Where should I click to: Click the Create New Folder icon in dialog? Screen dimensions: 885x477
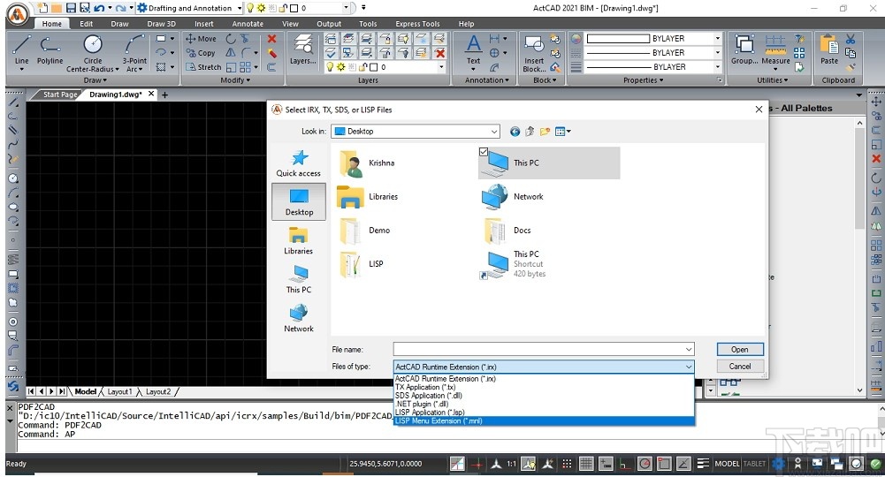pyautogui.click(x=545, y=132)
